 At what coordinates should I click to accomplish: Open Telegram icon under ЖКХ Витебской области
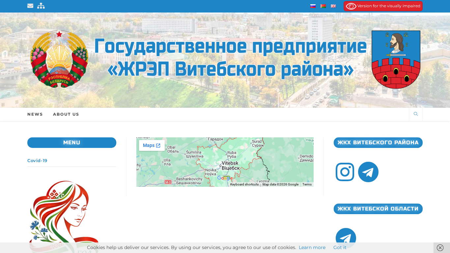tap(346, 237)
